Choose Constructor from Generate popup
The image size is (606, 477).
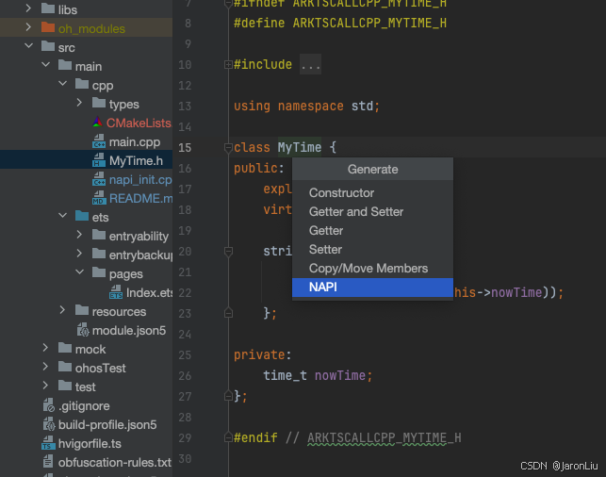(x=372, y=193)
